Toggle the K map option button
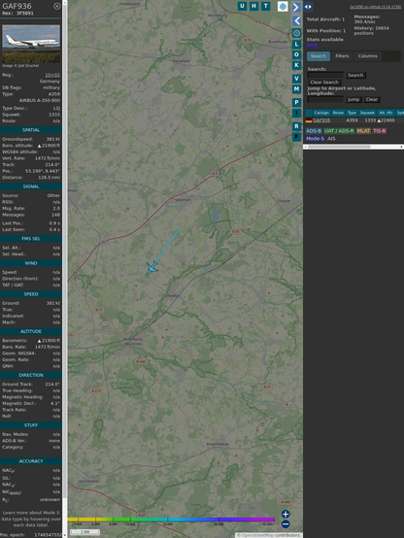Image resolution: width=404 pixels, height=538 pixels. pyautogui.click(x=296, y=65)
